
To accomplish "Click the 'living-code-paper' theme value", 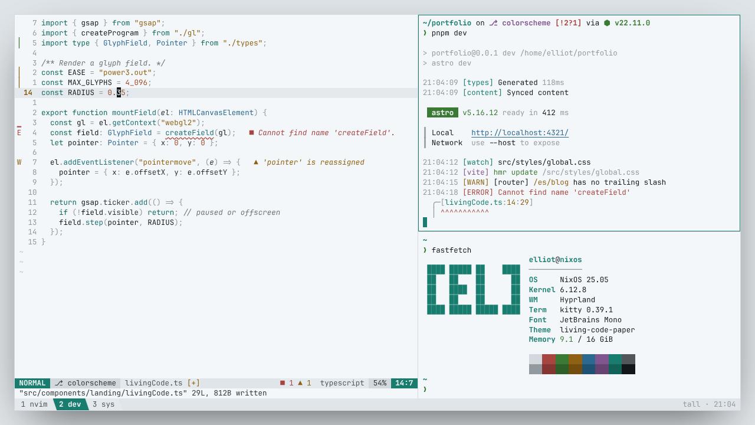I will [598, 330].
